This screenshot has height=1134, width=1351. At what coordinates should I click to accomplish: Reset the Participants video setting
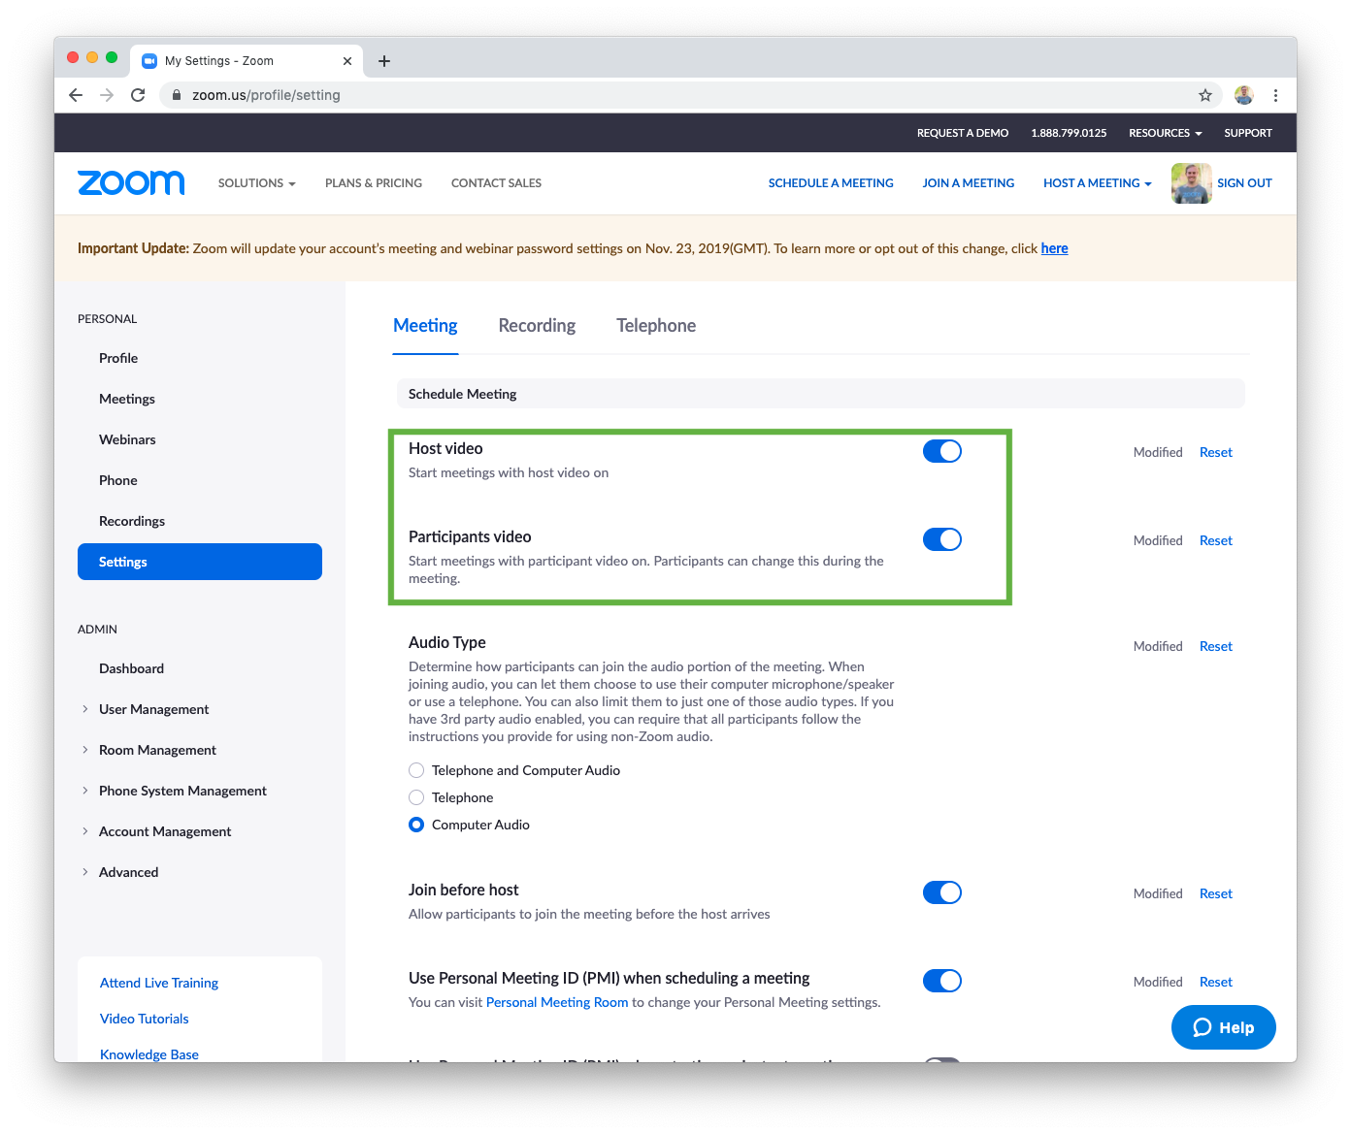pyautogui.click(x=1216, y=540)
